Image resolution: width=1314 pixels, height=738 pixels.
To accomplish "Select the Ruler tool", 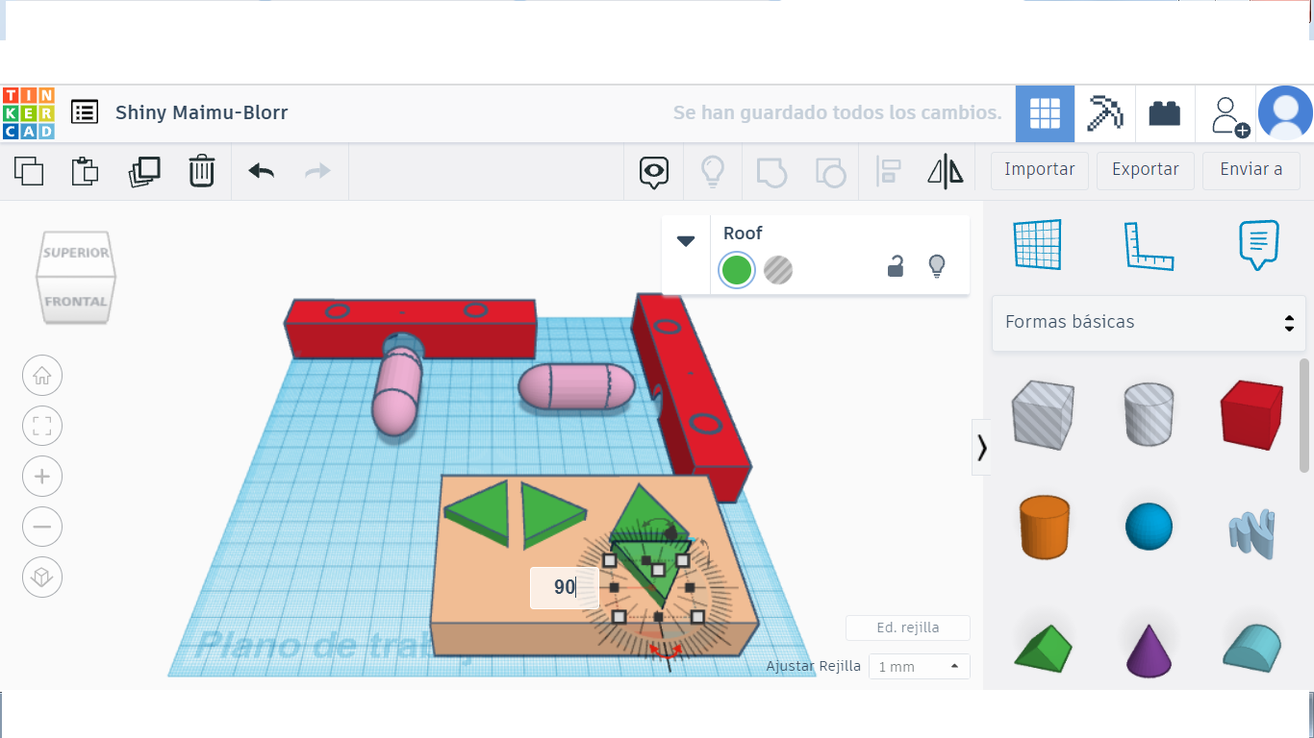I will tap(1149, 246).
